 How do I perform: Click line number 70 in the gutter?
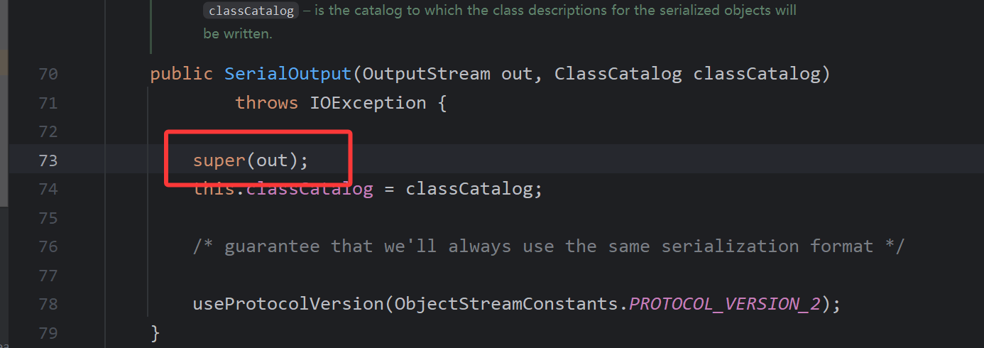pyautogui.click(x=48, y=74)
